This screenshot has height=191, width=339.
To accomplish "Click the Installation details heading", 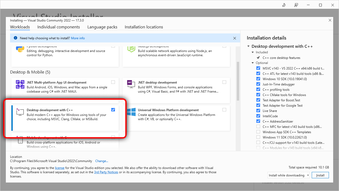I will coord(266,38).
